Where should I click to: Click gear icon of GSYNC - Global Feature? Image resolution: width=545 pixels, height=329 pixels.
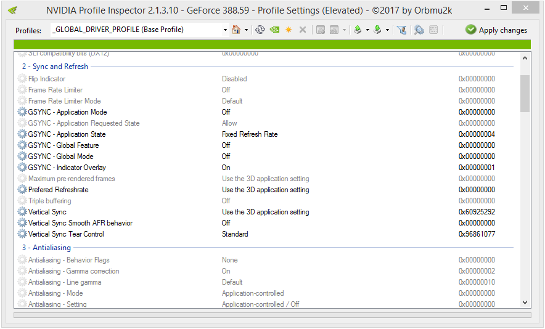click(x=22, y=145)
